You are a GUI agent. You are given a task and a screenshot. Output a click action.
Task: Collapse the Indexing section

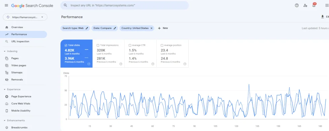tap(5, 51)
